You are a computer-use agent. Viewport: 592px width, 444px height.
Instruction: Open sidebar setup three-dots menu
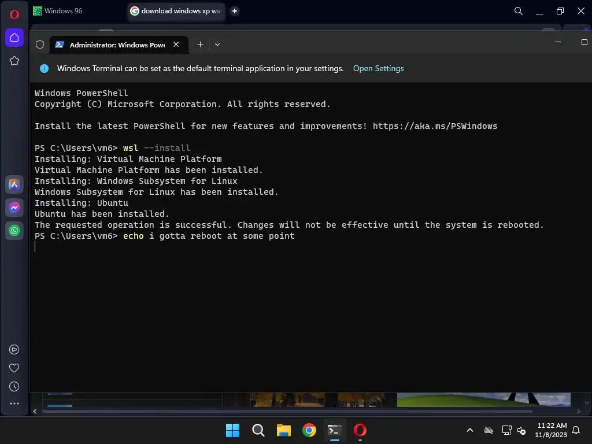click(14, 404)
